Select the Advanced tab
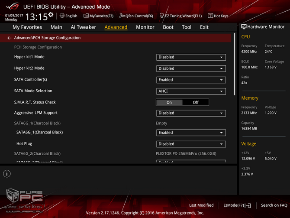The image size is (290, 218). pyautogui.click(x=116, y=27)
